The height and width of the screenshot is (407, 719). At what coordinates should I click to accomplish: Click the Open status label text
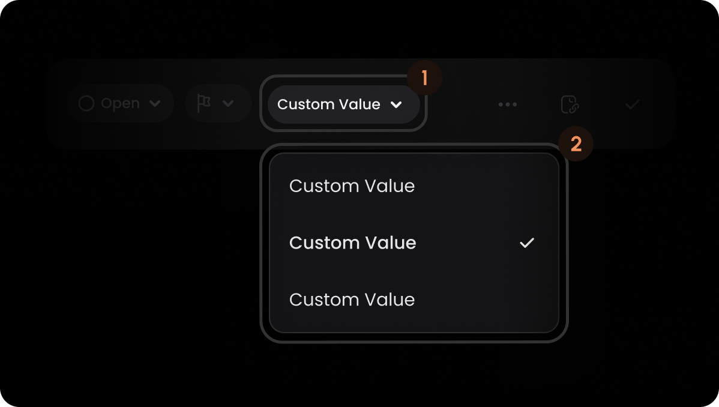tap(120, 104)
